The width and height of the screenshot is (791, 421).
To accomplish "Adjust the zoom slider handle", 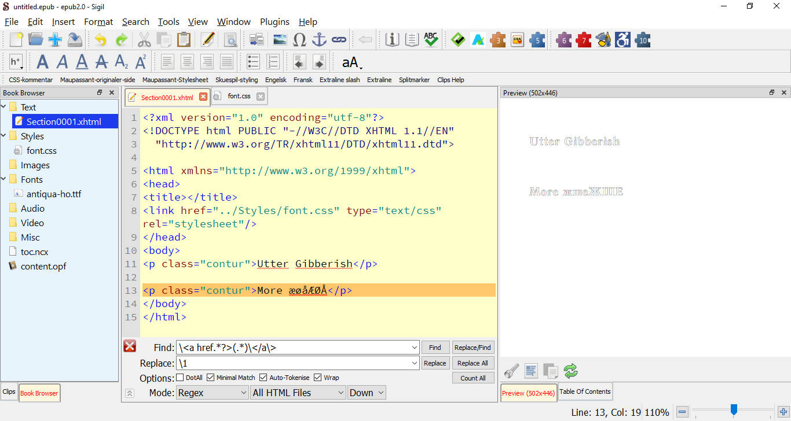I will coord(734,411).
